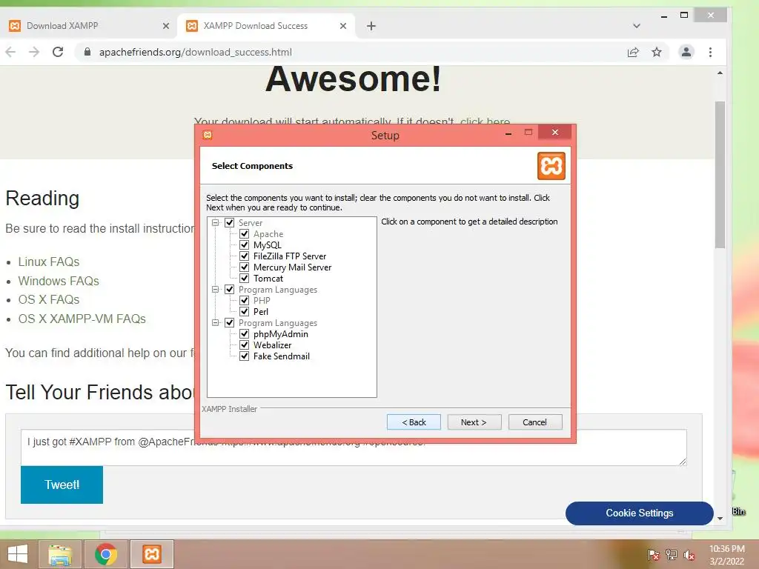Open Cookie Settings
The width and height of the screenshot is (759, 569).
click(640, 513)
